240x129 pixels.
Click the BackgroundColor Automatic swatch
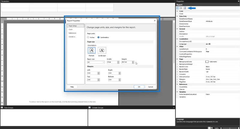pos(207,62)
